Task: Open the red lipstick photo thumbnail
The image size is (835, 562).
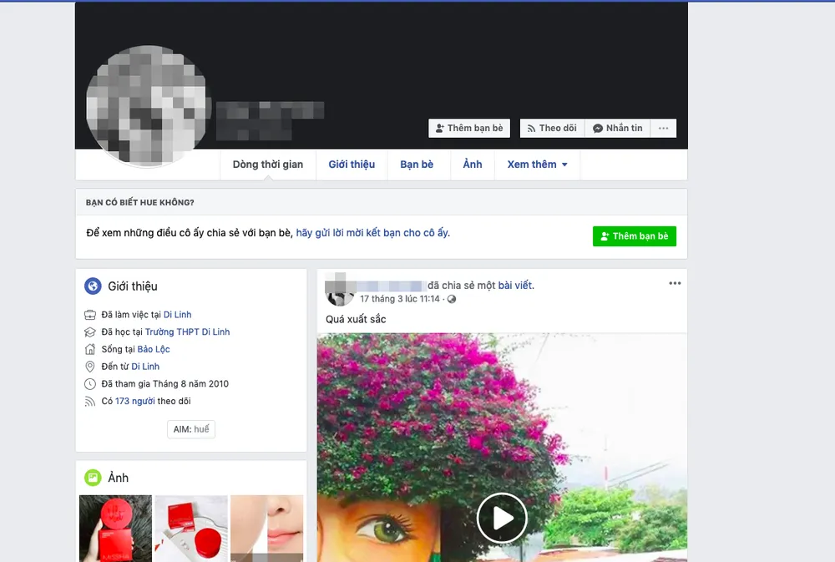Action: (115, 529)
